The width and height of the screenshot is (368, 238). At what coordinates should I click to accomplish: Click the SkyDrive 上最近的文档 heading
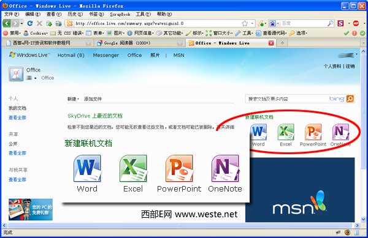click(95, 116)
